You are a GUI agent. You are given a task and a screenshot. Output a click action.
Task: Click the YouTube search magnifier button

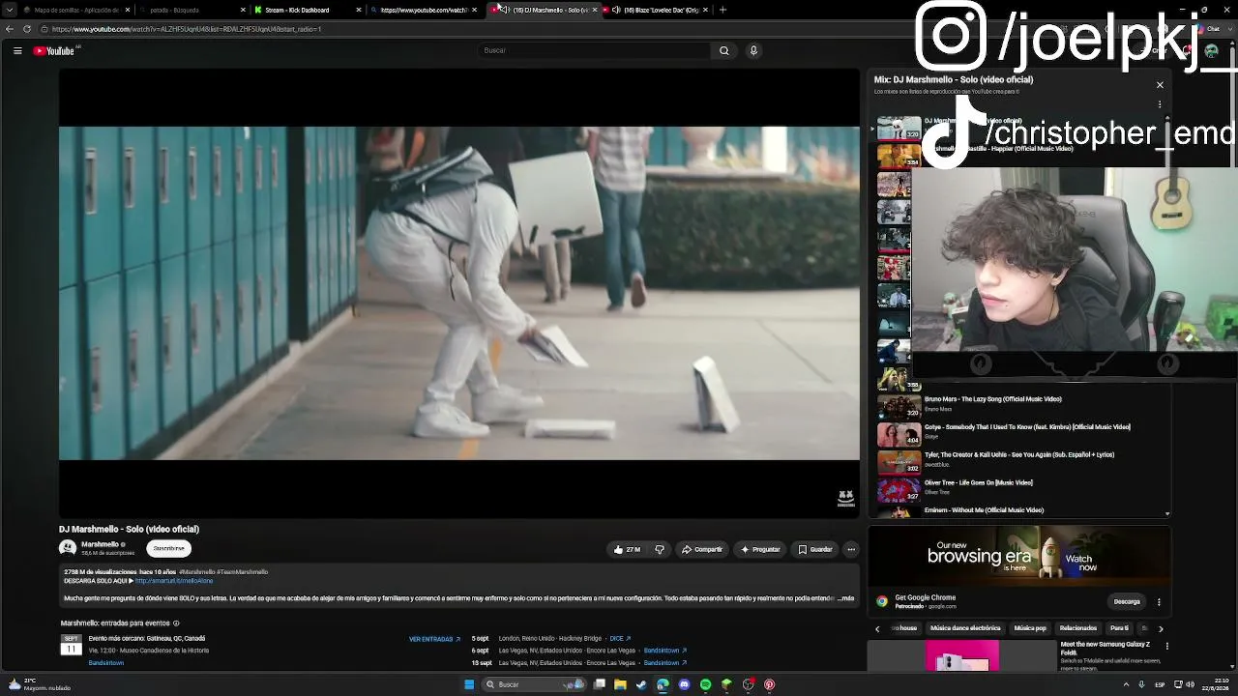click(x=723, y=50)
